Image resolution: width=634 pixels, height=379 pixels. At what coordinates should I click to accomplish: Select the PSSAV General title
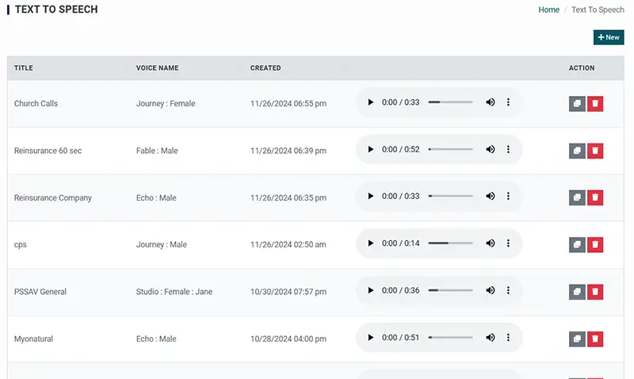[40, 292]
